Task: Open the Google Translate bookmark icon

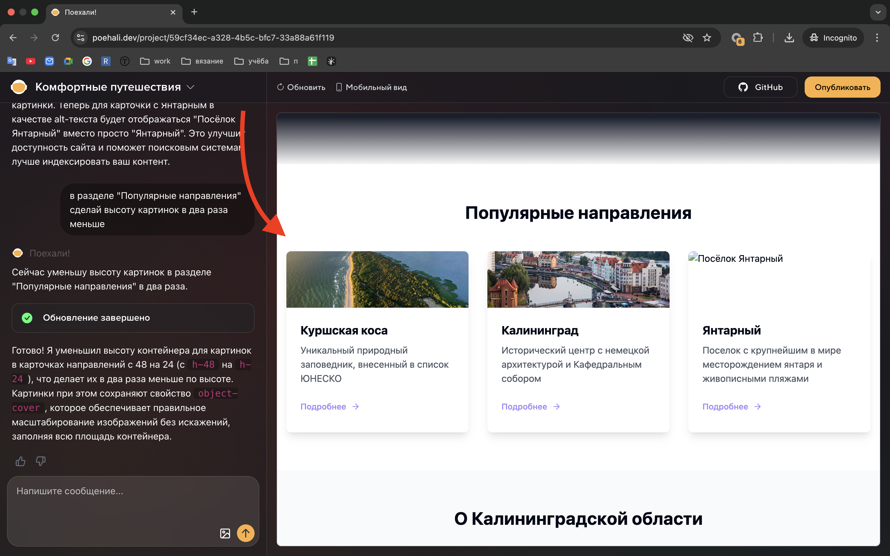Action: coord(11,61)
